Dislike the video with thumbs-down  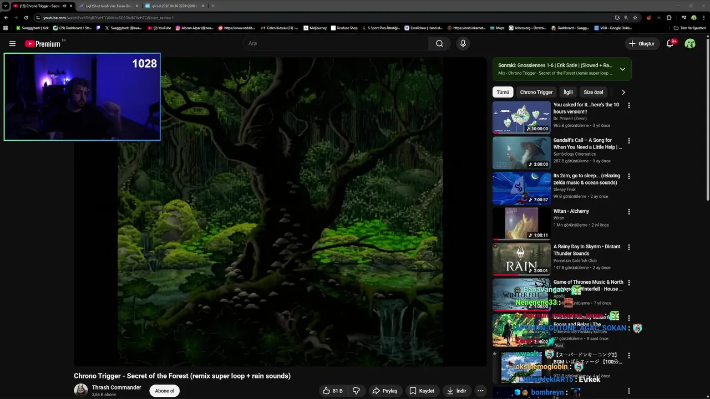click(x=356, y=391)
